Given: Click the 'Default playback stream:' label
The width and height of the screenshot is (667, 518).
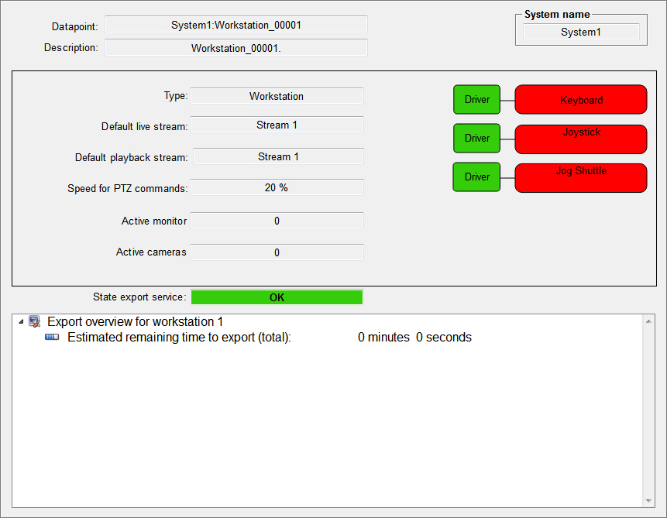Looking at the screenshot, I should pos(132,157).
